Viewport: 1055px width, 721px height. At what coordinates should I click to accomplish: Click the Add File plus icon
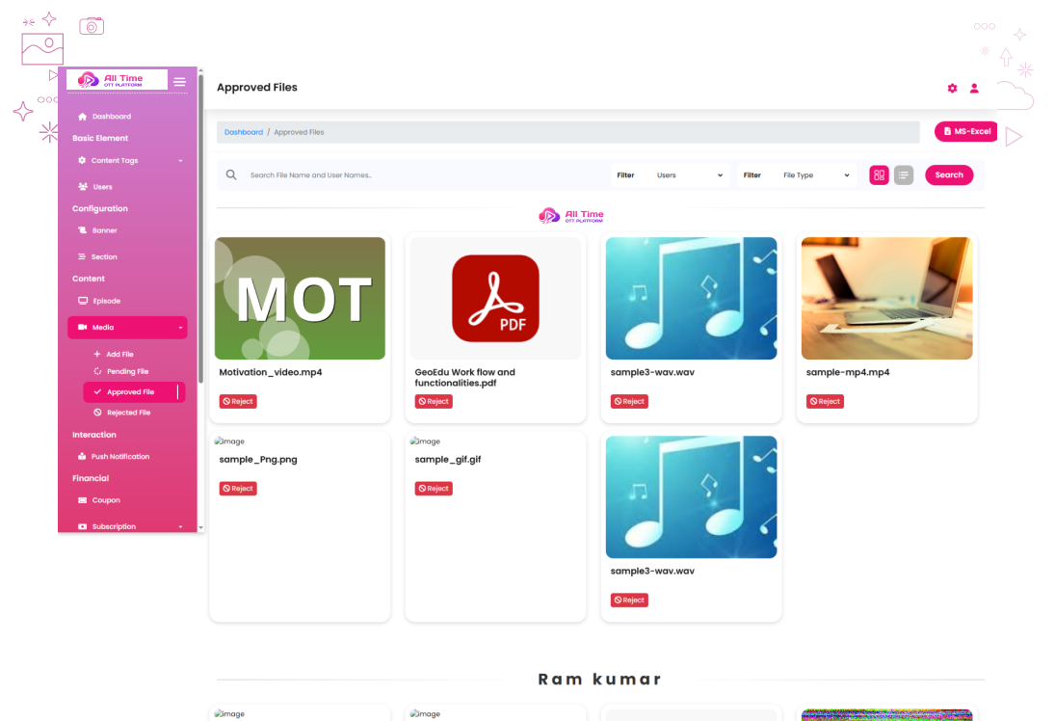97,354
